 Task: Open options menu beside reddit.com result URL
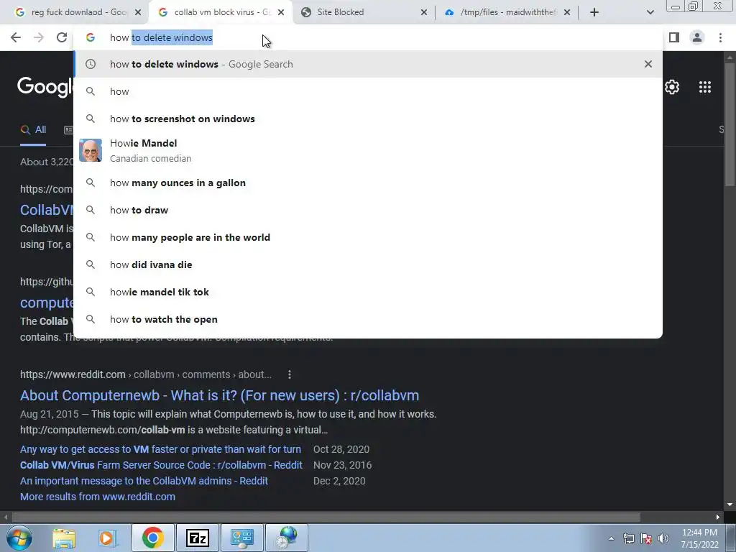pos(290,374)
